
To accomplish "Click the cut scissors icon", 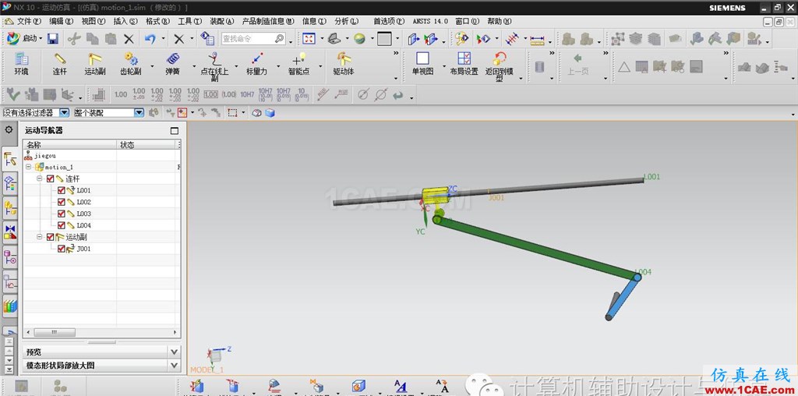I will pos(74,39).
